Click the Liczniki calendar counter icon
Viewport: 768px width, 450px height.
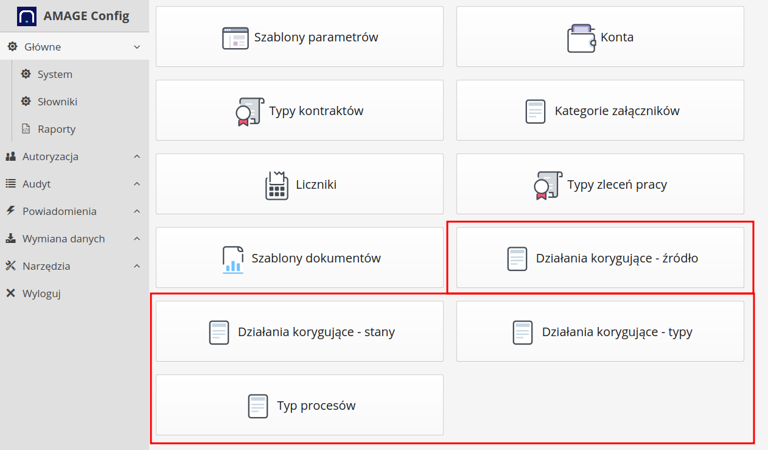point(277,185)
